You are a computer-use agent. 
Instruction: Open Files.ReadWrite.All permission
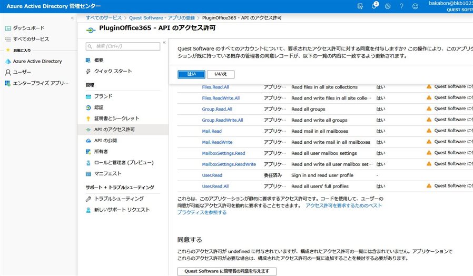221,98
